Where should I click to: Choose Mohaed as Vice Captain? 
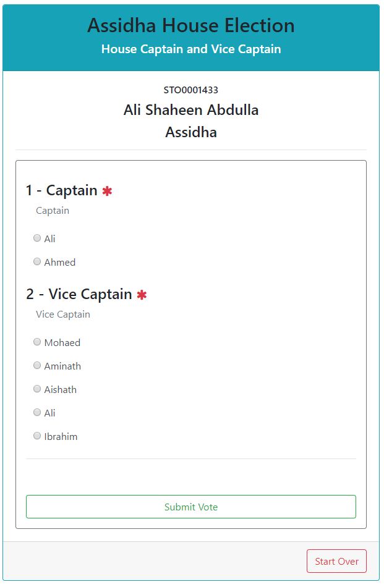(37, 342)
